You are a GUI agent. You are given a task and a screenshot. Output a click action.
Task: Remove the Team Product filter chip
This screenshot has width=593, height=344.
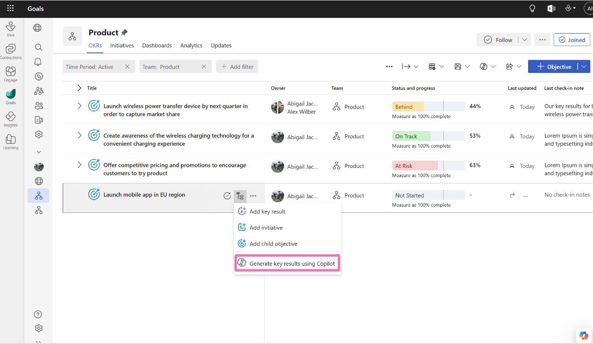click(x=204, y=66)
